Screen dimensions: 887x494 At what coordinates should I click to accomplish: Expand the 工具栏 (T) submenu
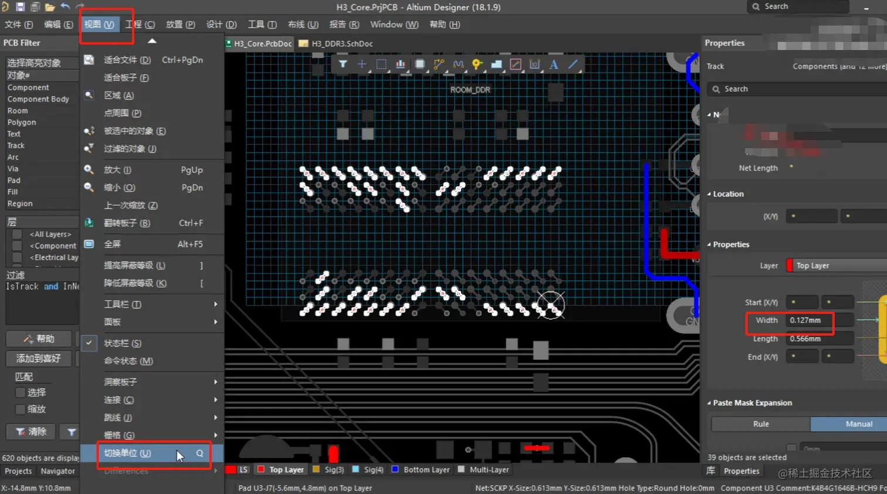(x=151, y=304)
